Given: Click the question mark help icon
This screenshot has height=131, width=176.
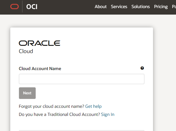Looking at the screenshot, I should (142, 68).
